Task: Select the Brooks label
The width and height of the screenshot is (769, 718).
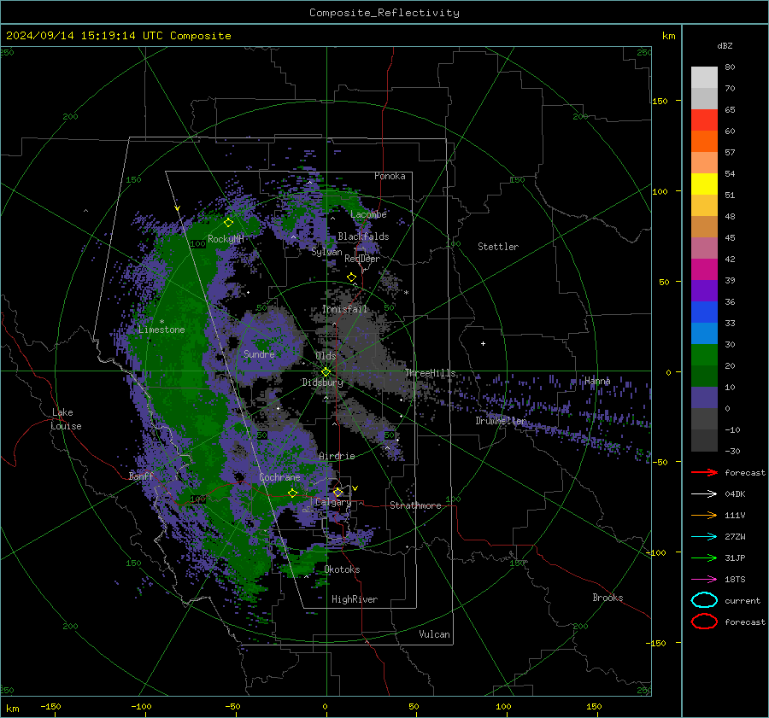Action: point(608,598)
